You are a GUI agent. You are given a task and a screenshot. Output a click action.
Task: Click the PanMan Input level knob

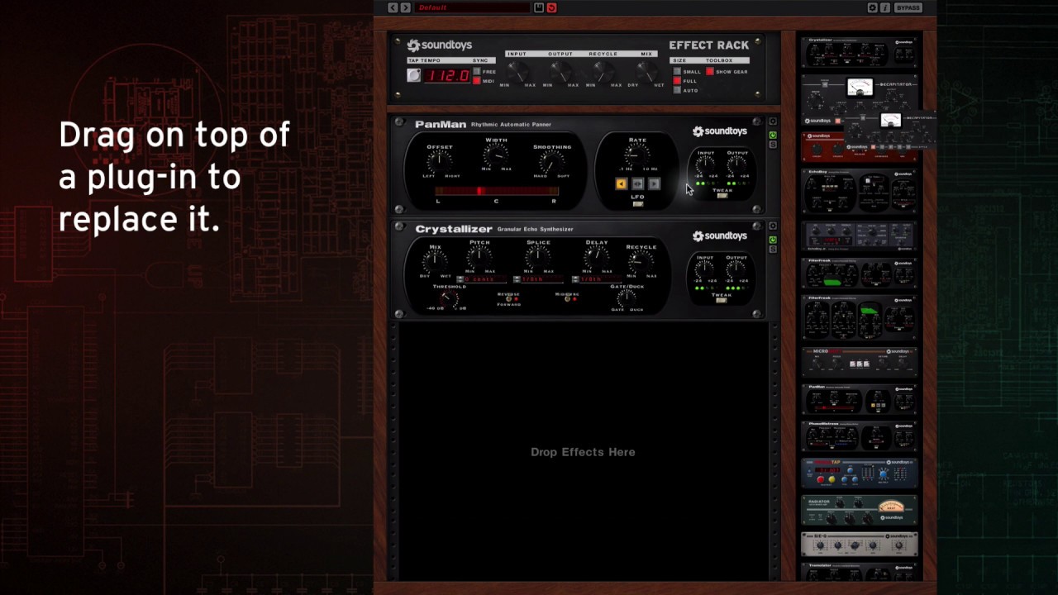coord(705,164)
